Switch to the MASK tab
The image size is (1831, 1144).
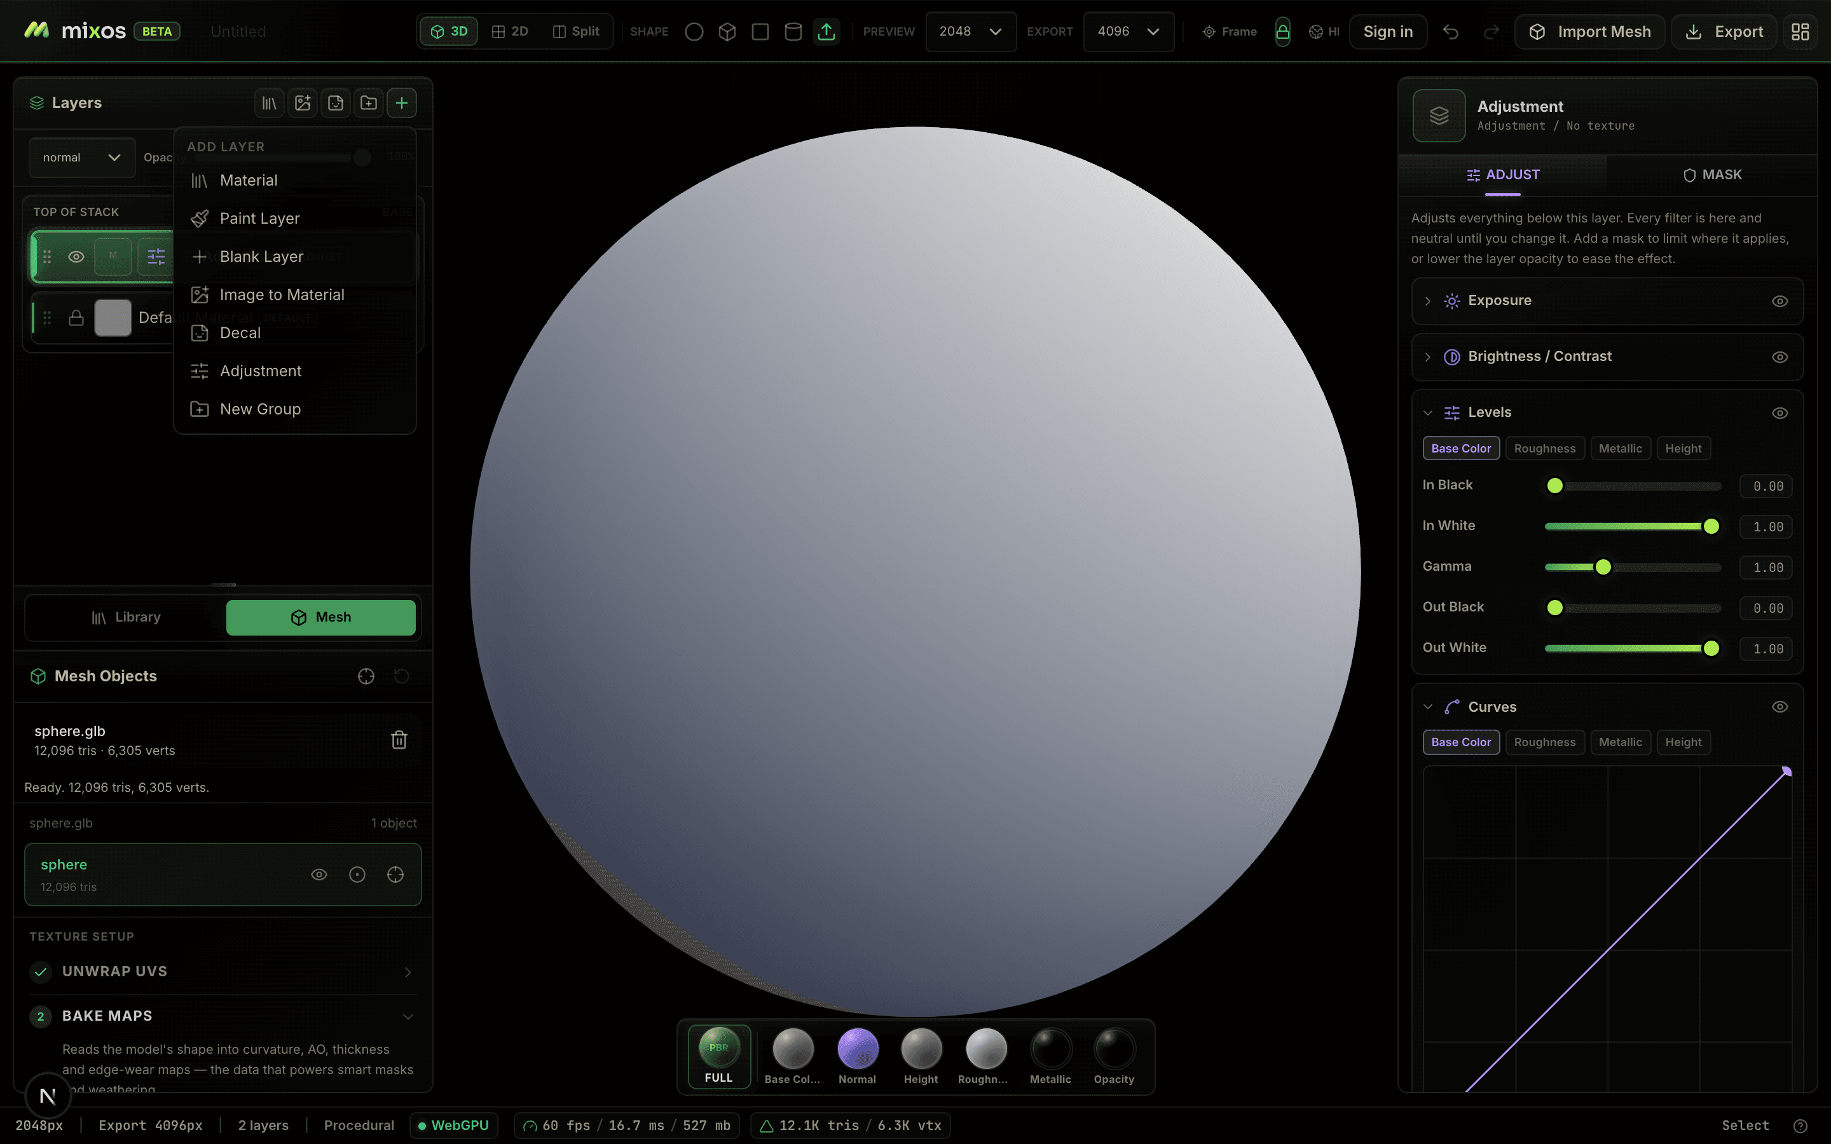coord(1712,175)
